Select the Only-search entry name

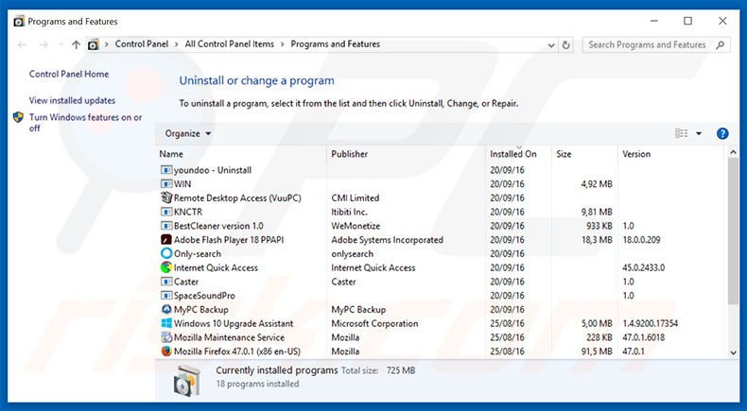point(198,254)
